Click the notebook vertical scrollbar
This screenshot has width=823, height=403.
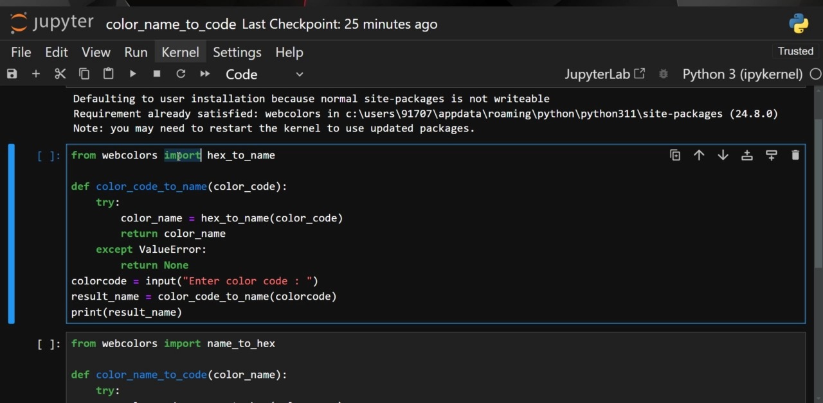pyautogui.click(x=818, y=193)
